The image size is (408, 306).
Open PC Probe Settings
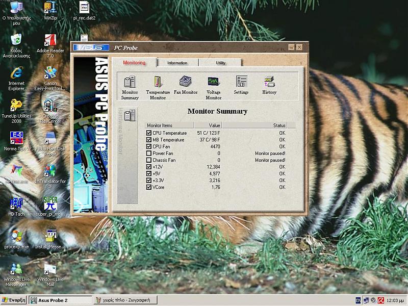tap(241, 85)
